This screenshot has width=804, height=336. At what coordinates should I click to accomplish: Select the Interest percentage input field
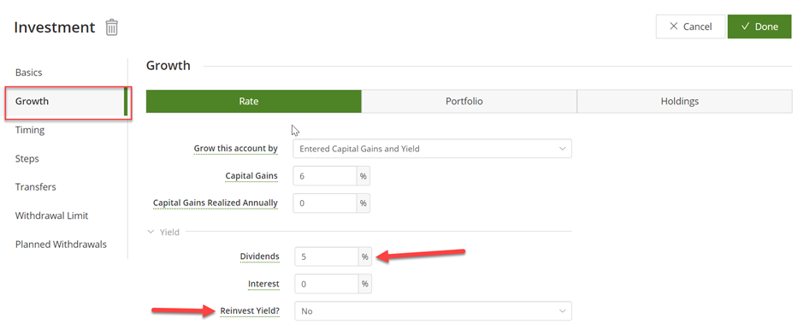tap(326, 284)
